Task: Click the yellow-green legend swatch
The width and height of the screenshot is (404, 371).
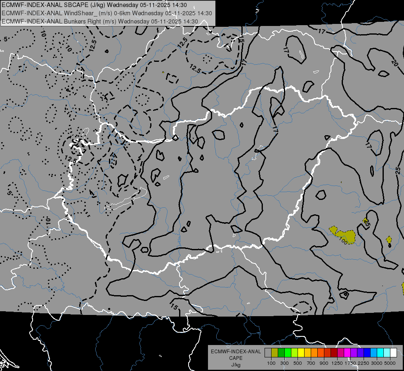Action: point(295,352)
